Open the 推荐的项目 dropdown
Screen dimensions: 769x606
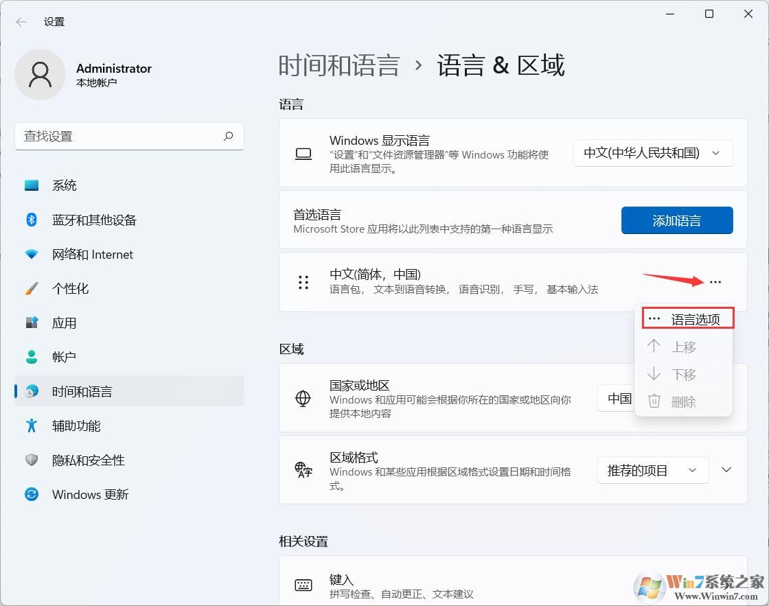pos(652,469)
